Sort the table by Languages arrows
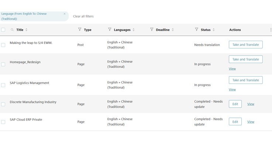272x153 pixels. click(x=134, y=30)
